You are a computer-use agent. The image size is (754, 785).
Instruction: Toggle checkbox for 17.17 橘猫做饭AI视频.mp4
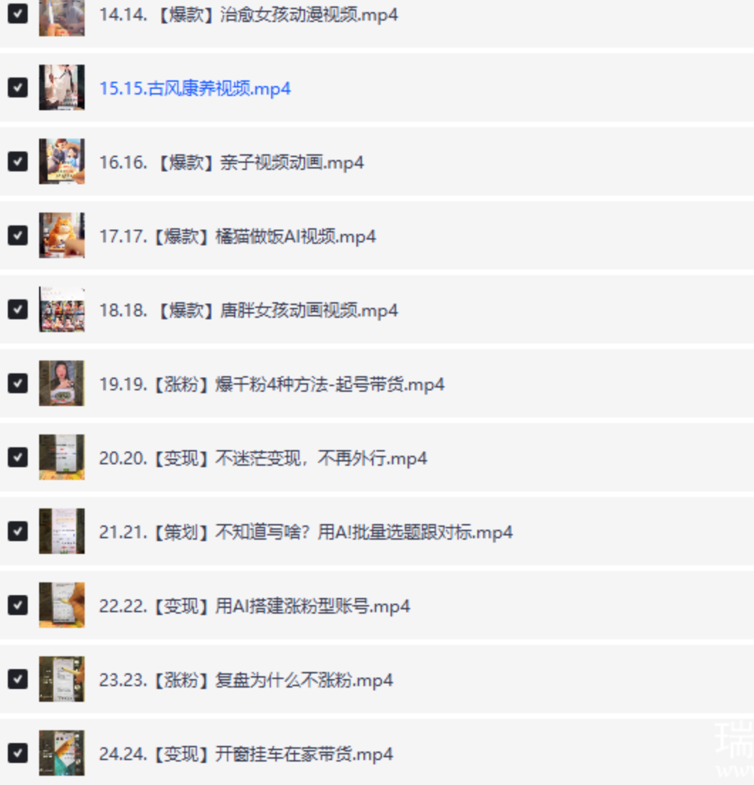pyautogui.click(x=18, y=235)
